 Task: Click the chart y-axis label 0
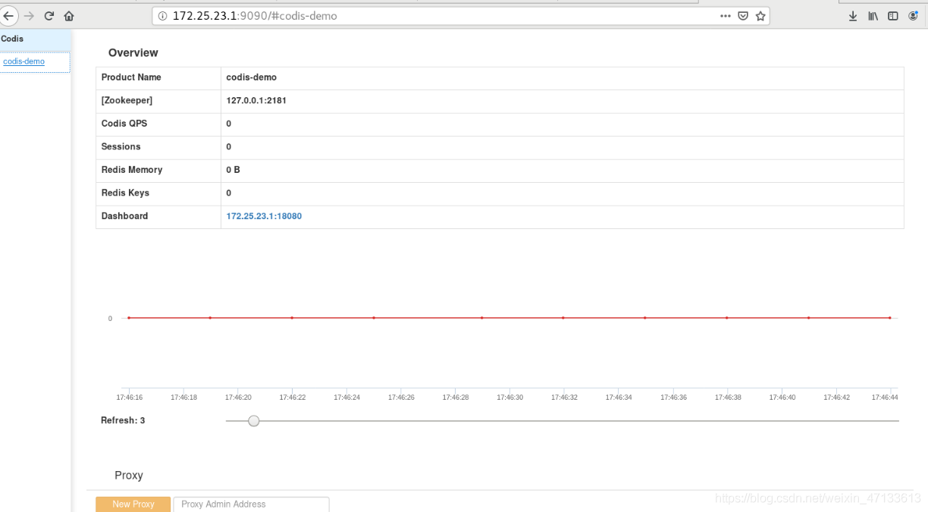point(110,319)
